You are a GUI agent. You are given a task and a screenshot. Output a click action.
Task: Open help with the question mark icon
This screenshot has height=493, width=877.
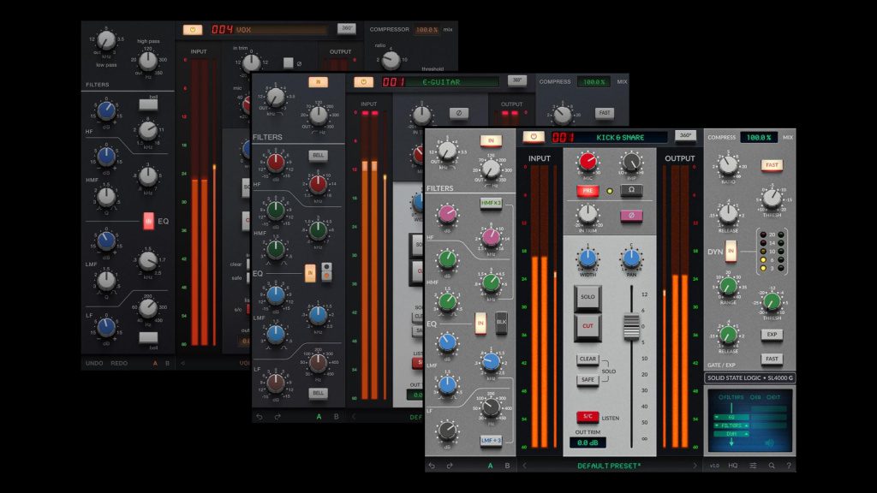click(x=789, y=465)
